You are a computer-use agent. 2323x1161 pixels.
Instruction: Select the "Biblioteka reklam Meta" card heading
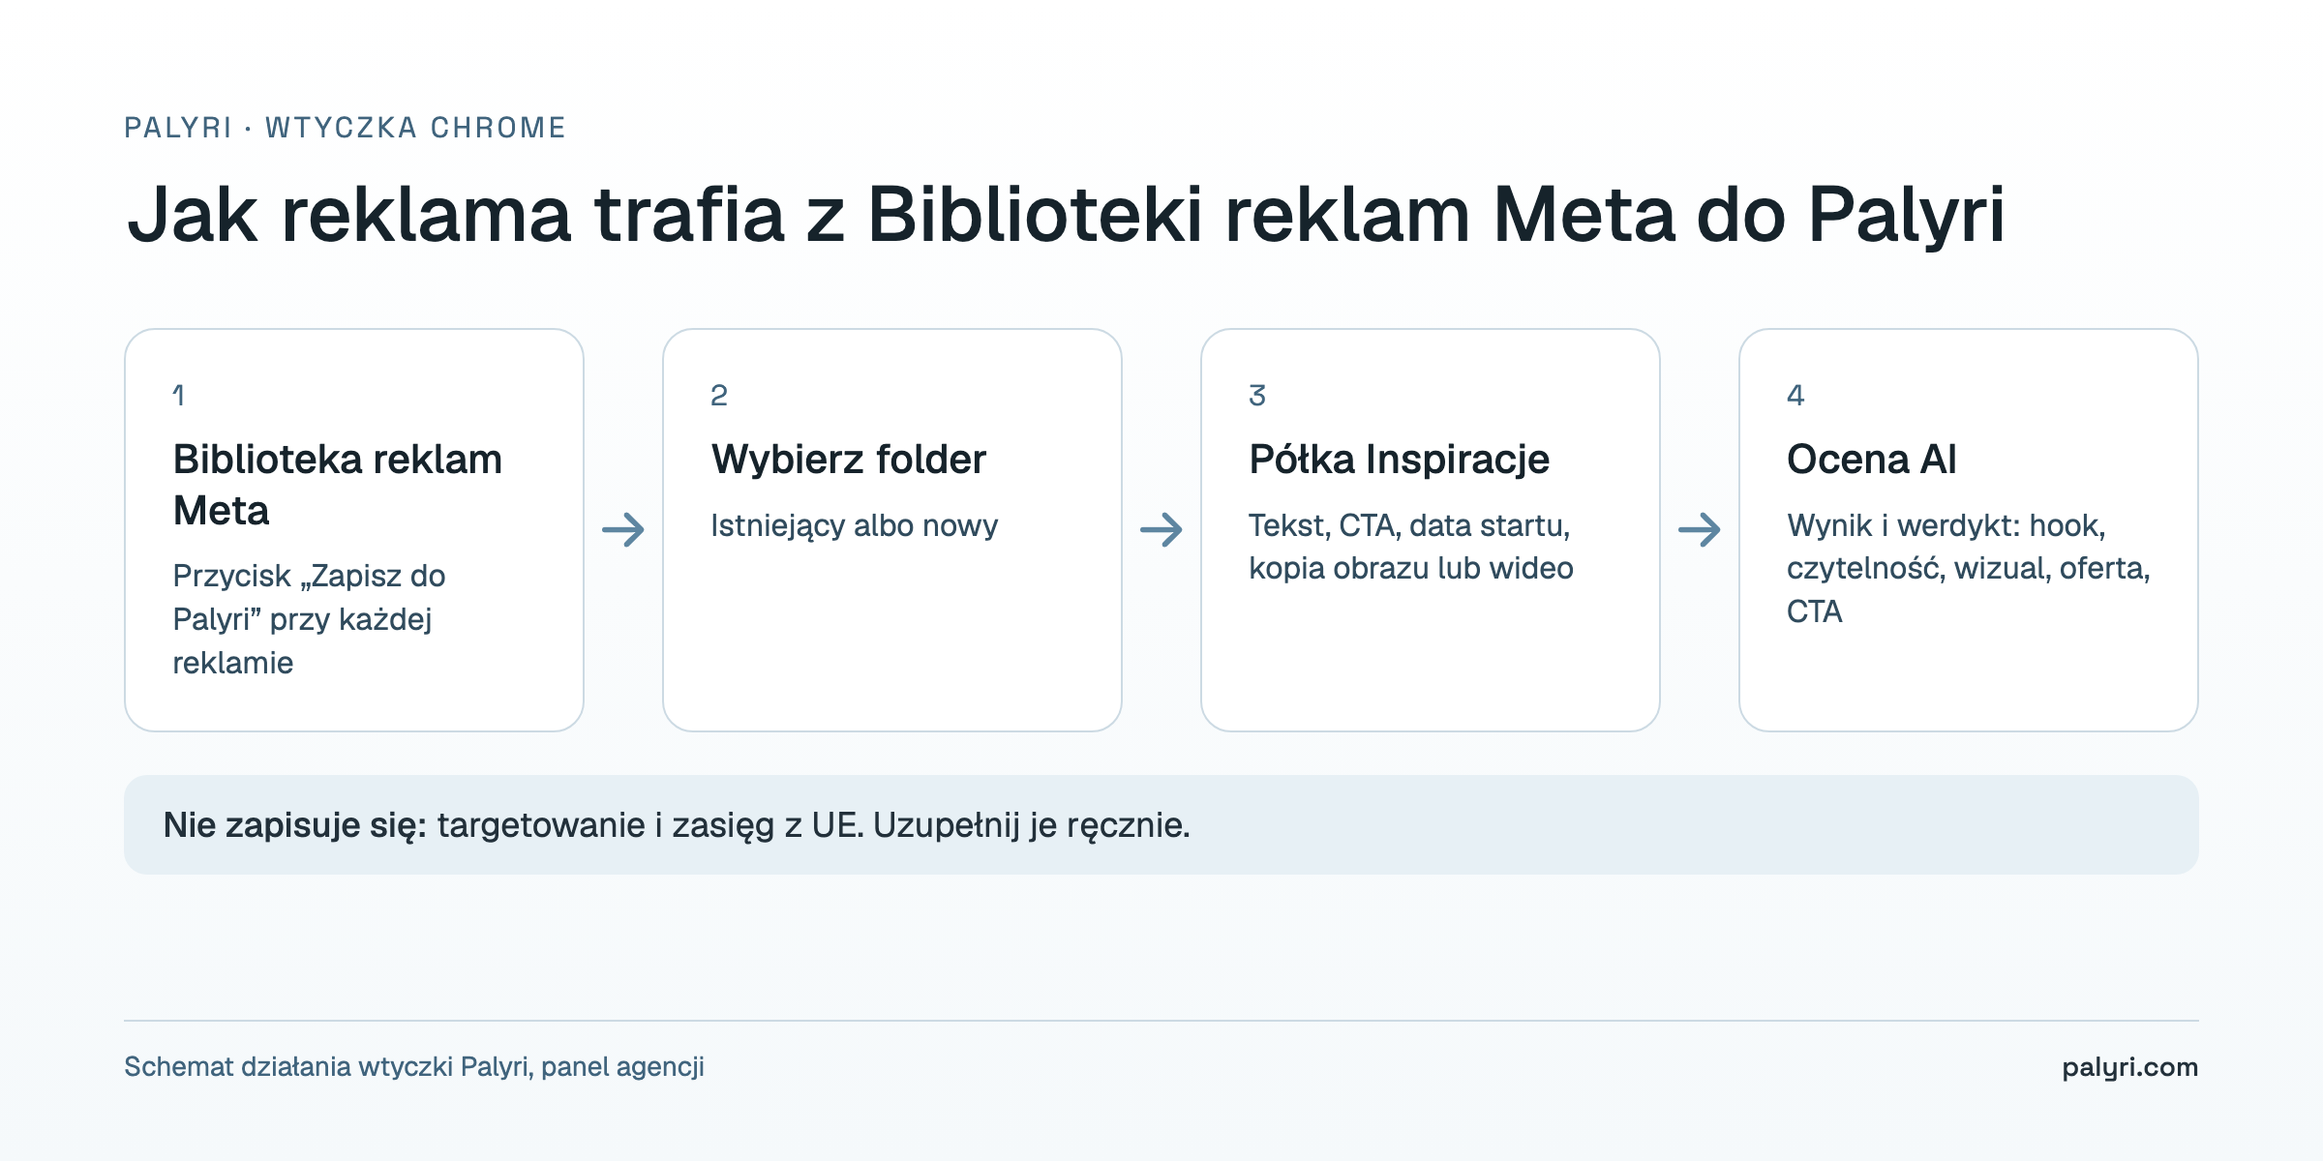[338, 485]
